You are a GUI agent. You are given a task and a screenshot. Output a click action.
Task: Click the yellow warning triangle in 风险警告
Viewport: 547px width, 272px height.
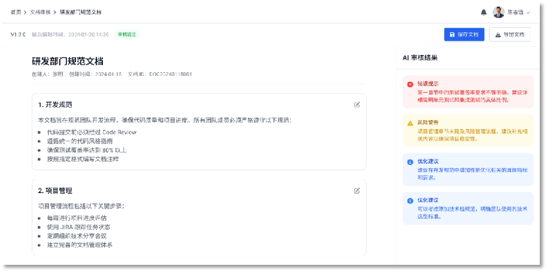[411, 123]
